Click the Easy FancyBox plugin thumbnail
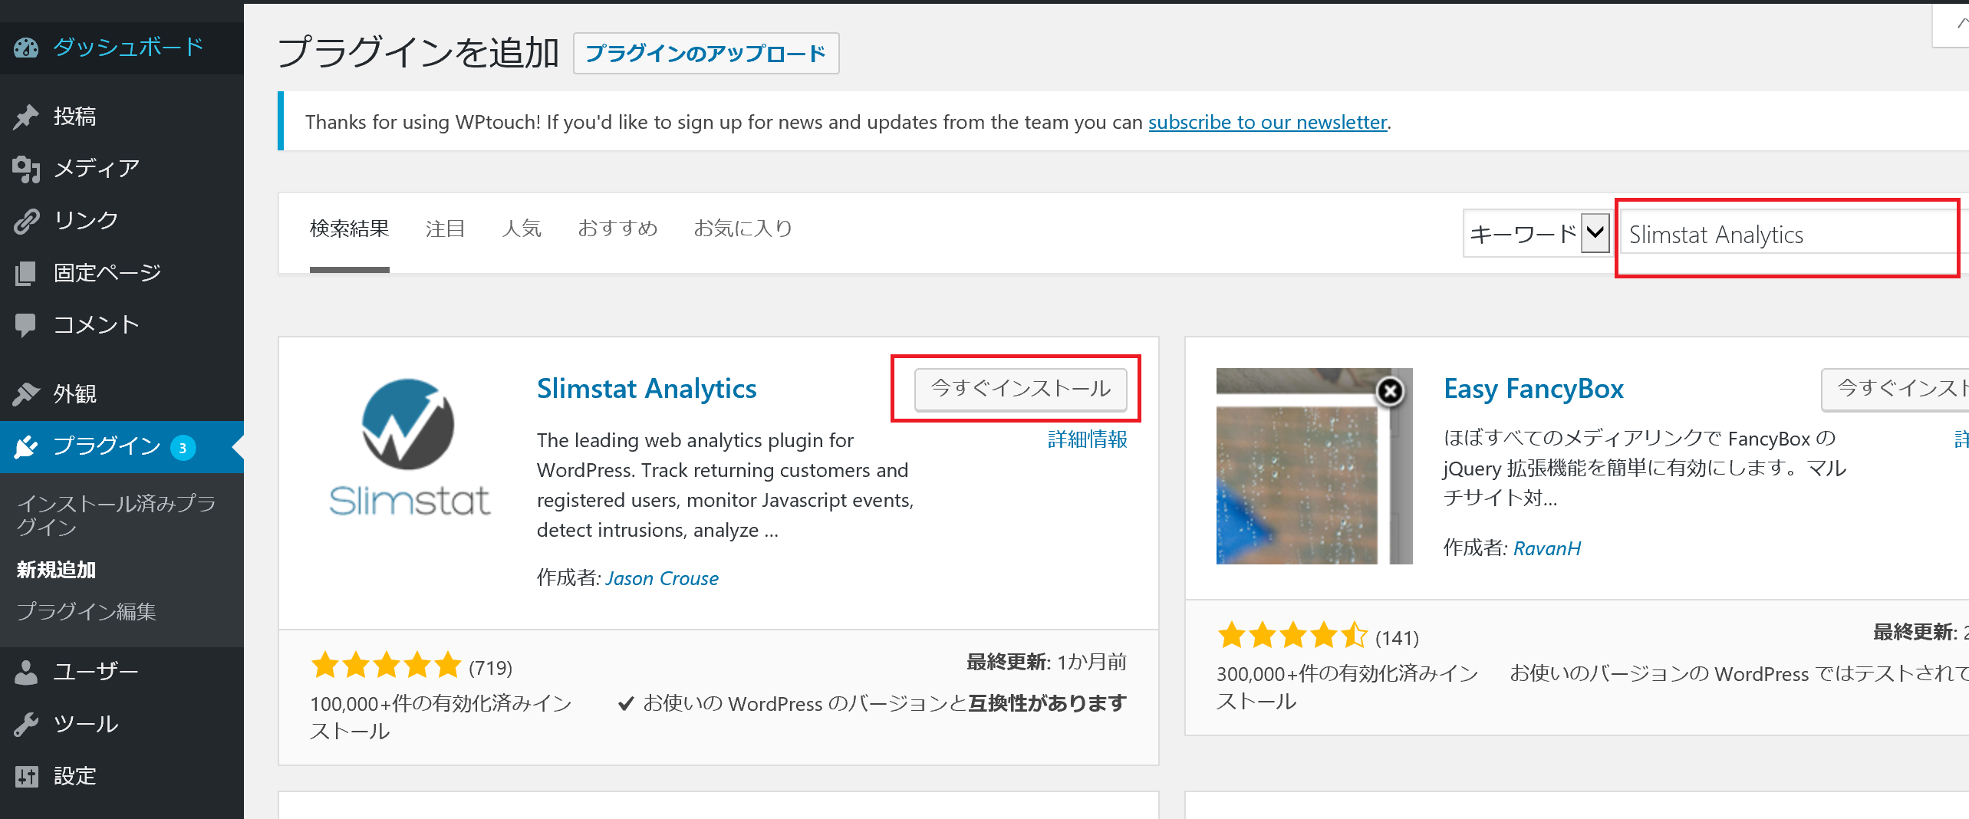The width and height of the screenshot is (1969, 819). tap(1314, 466)
